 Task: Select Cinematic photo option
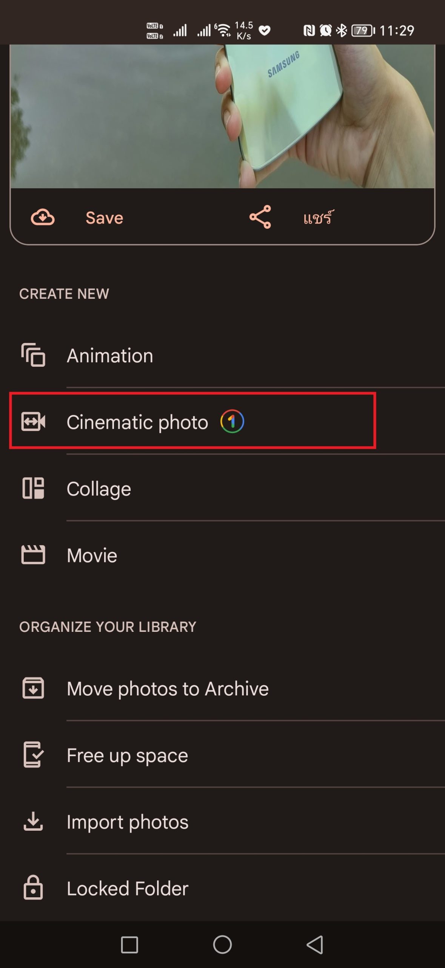[x=137, y=422]
